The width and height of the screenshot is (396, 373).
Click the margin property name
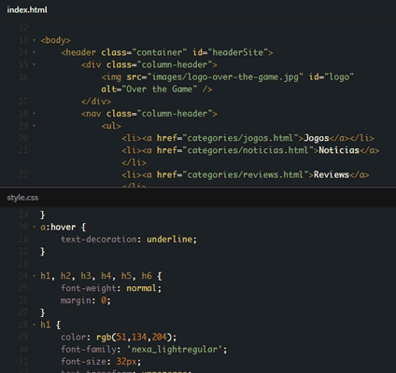[x=76, y=300]
